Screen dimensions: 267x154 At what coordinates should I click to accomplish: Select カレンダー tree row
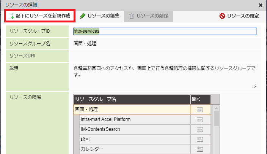point(135,149)
